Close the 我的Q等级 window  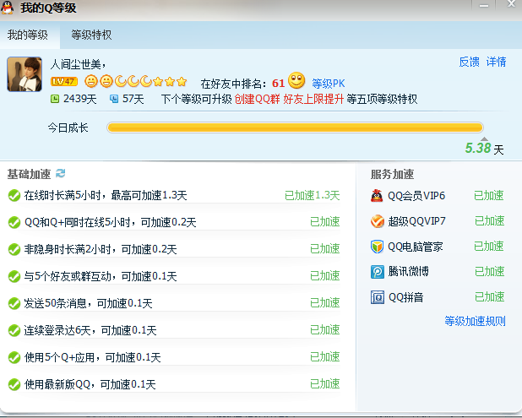point(510,4)
